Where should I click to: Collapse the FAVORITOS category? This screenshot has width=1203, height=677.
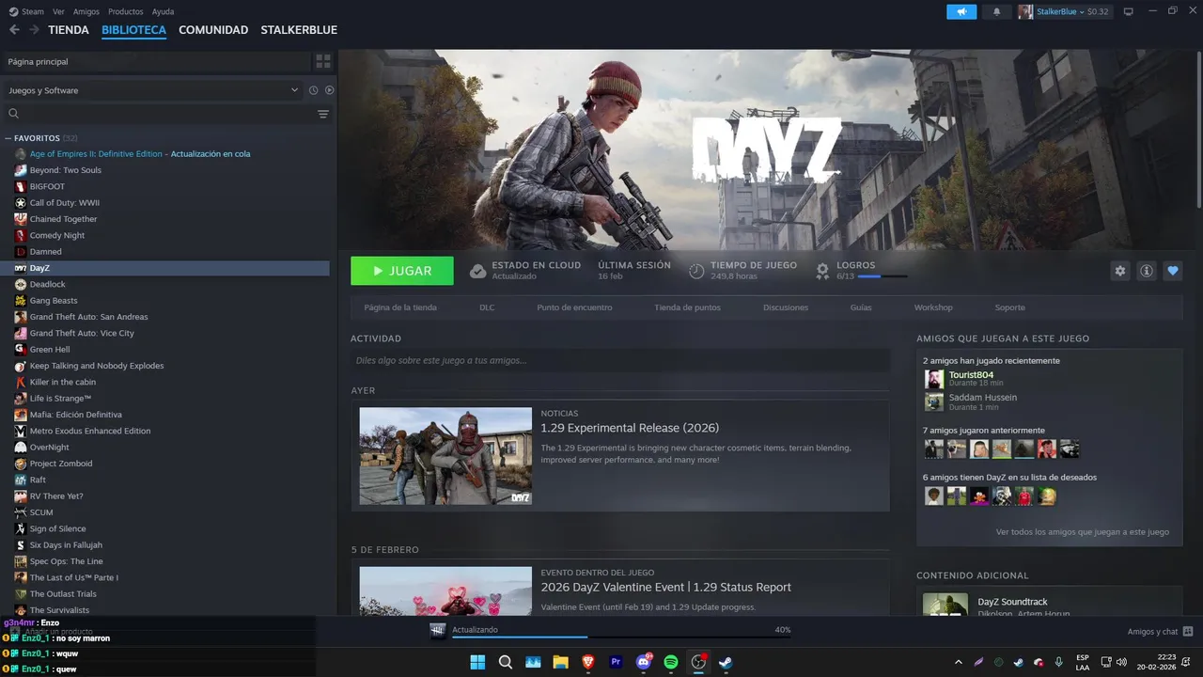click(8, 138)
